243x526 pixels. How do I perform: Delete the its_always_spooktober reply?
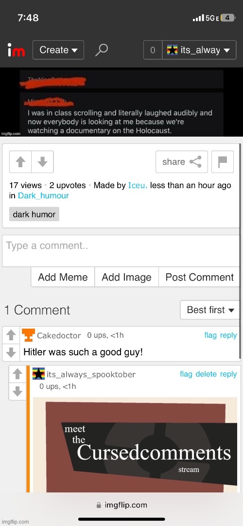[x=206, y=374]
